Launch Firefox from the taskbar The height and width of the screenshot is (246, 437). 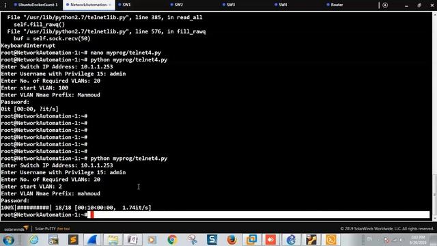point(231,240)
